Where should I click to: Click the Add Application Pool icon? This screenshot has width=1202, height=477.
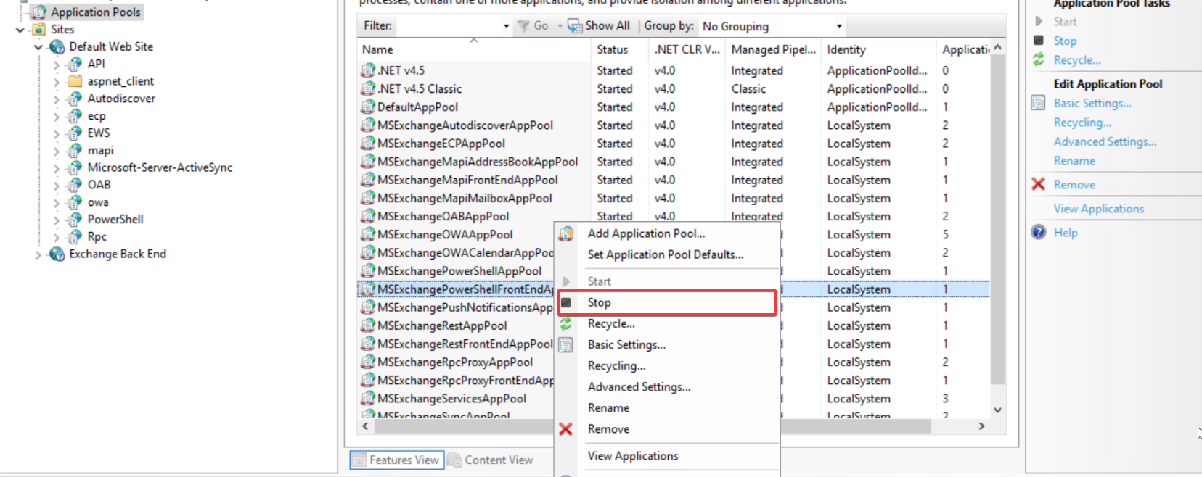tap(566, 233)
